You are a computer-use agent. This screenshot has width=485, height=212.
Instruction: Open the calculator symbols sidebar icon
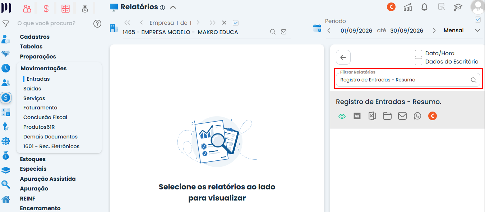click(x=6, y=112)
